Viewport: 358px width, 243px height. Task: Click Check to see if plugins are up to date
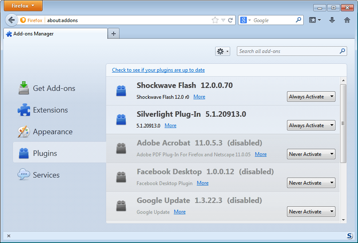coord(158,70)
